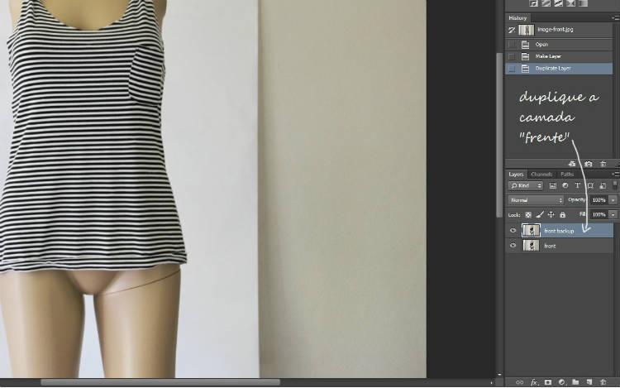Switch to the Paths tab
This screenshot has height=388, width=620.
[567, 175]
